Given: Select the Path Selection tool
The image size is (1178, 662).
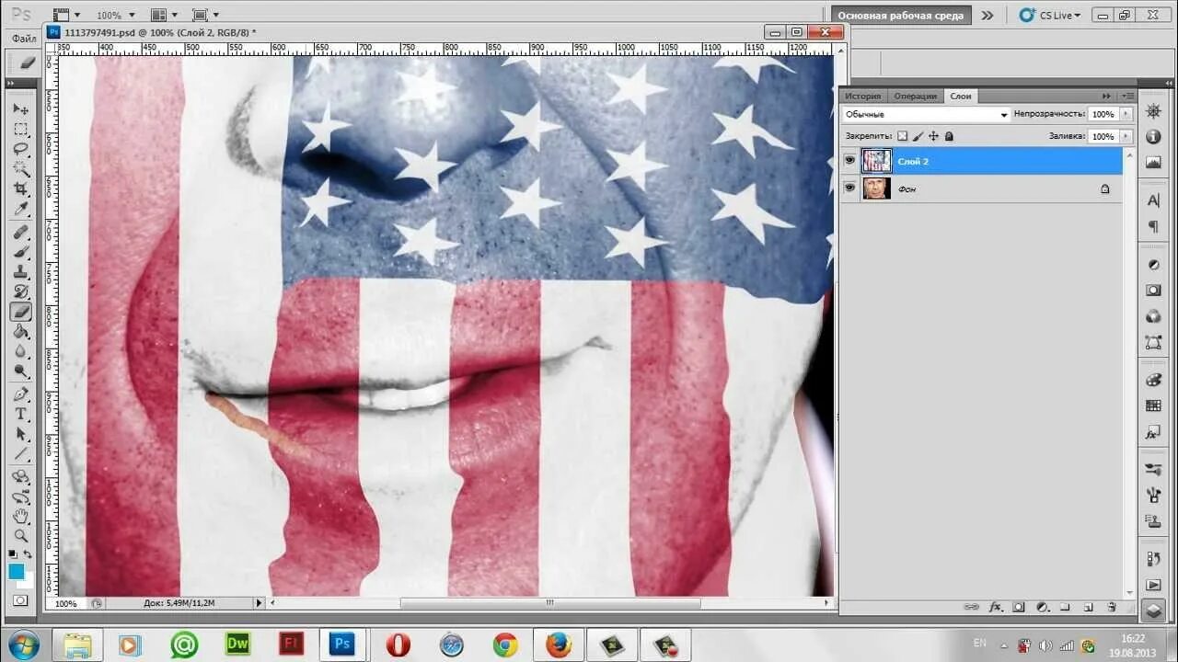Looking at the screenshot, I should (x=20, y=435).
